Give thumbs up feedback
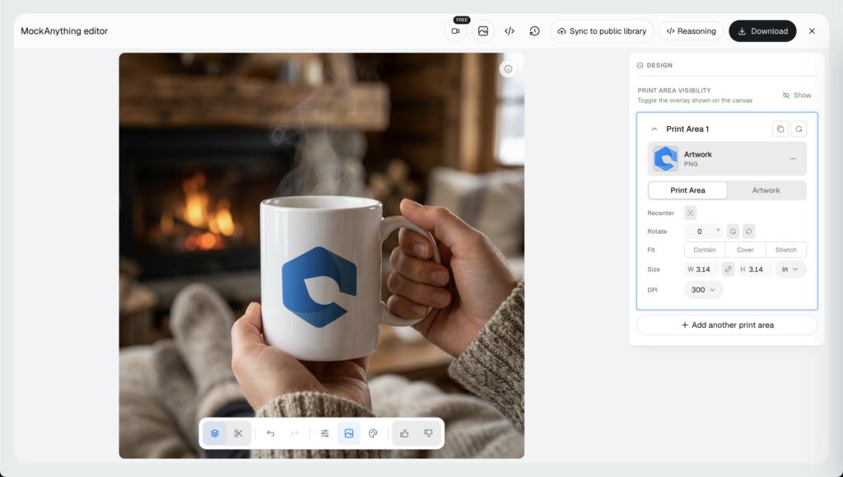The height and width of the screenshot is (477, 843). pyautogui.click(x=404, y=433)
